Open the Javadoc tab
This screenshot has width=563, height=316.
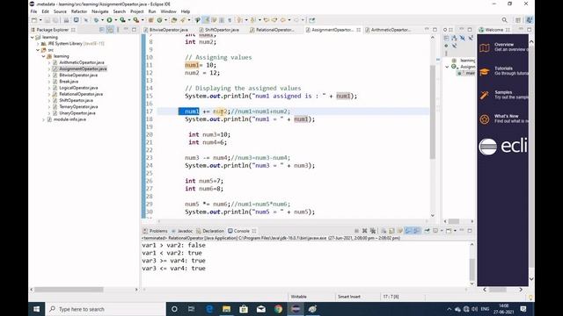(x=182, y=231)
